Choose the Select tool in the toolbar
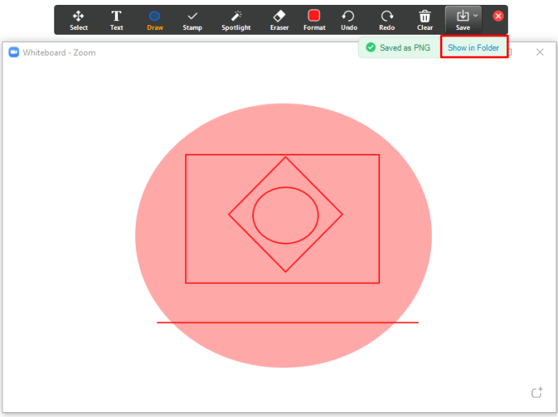The height and width of the screenshot is (417, 558). [78, 20]
